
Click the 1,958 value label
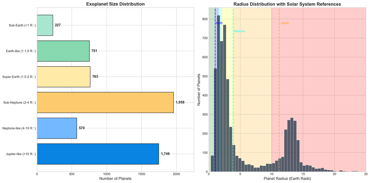(x=180, y=102)
